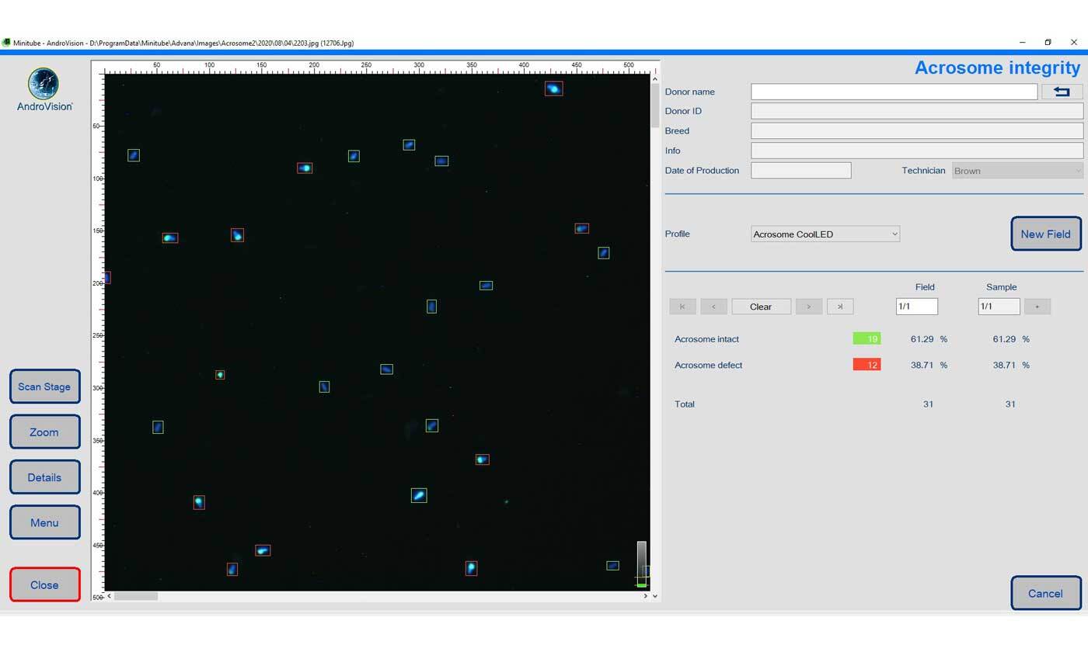Go to the previous field arrow

click(x=713, y=307)
